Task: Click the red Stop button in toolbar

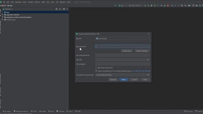Action: coord(168,6)
